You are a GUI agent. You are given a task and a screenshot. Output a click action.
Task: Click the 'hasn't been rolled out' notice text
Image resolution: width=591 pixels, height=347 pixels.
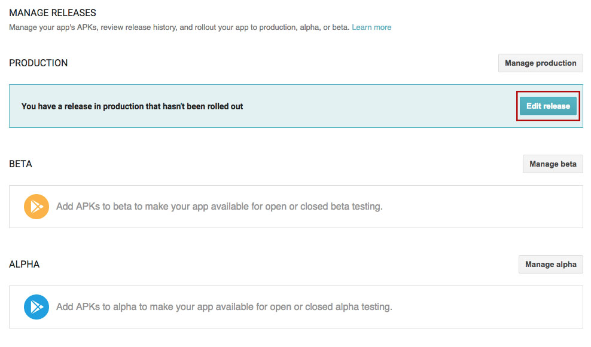132,106
